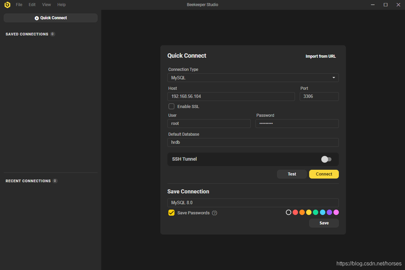Open the View menu

[x=47, y=5]
